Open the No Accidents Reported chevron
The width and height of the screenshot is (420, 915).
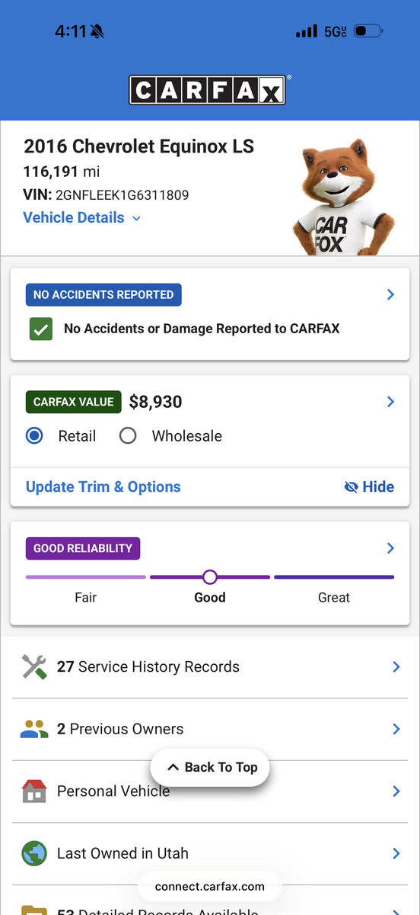pos(390,294)
